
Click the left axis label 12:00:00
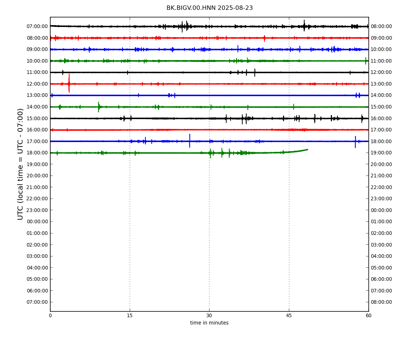click(x=37, y=84)
